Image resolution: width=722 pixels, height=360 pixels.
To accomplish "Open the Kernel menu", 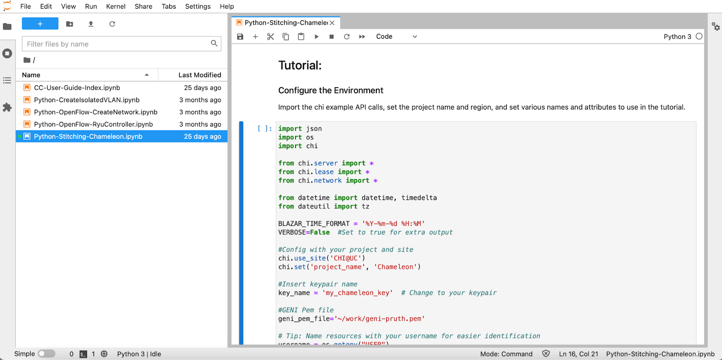I will click(116, 6).
